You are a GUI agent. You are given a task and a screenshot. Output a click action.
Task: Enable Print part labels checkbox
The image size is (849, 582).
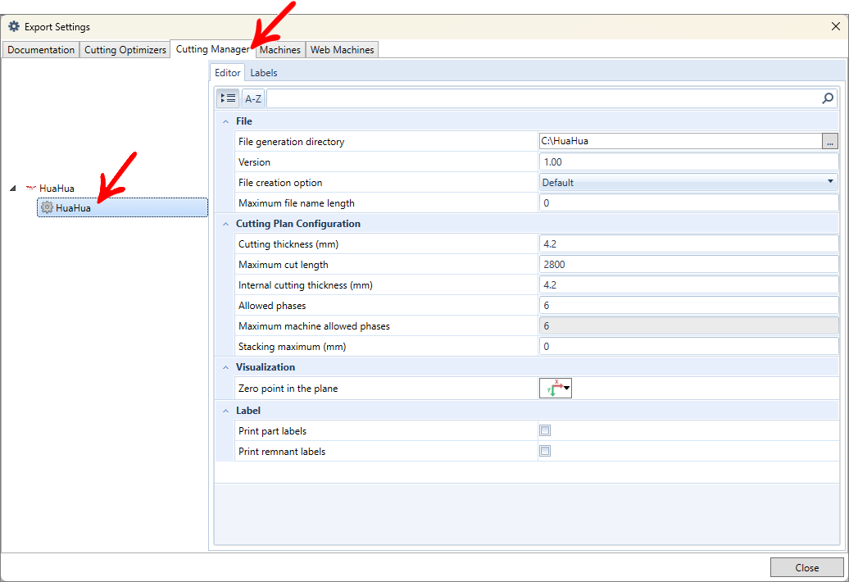tap(545, 430)
